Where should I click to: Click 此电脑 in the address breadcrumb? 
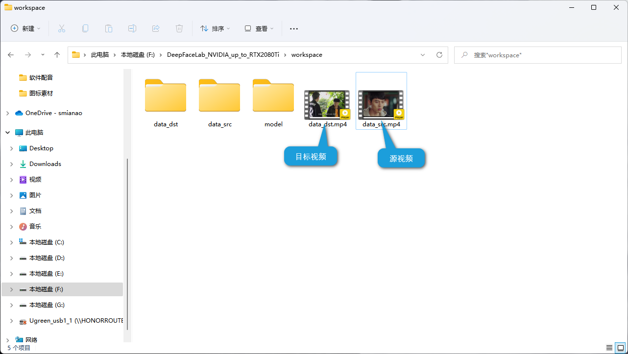100,55
